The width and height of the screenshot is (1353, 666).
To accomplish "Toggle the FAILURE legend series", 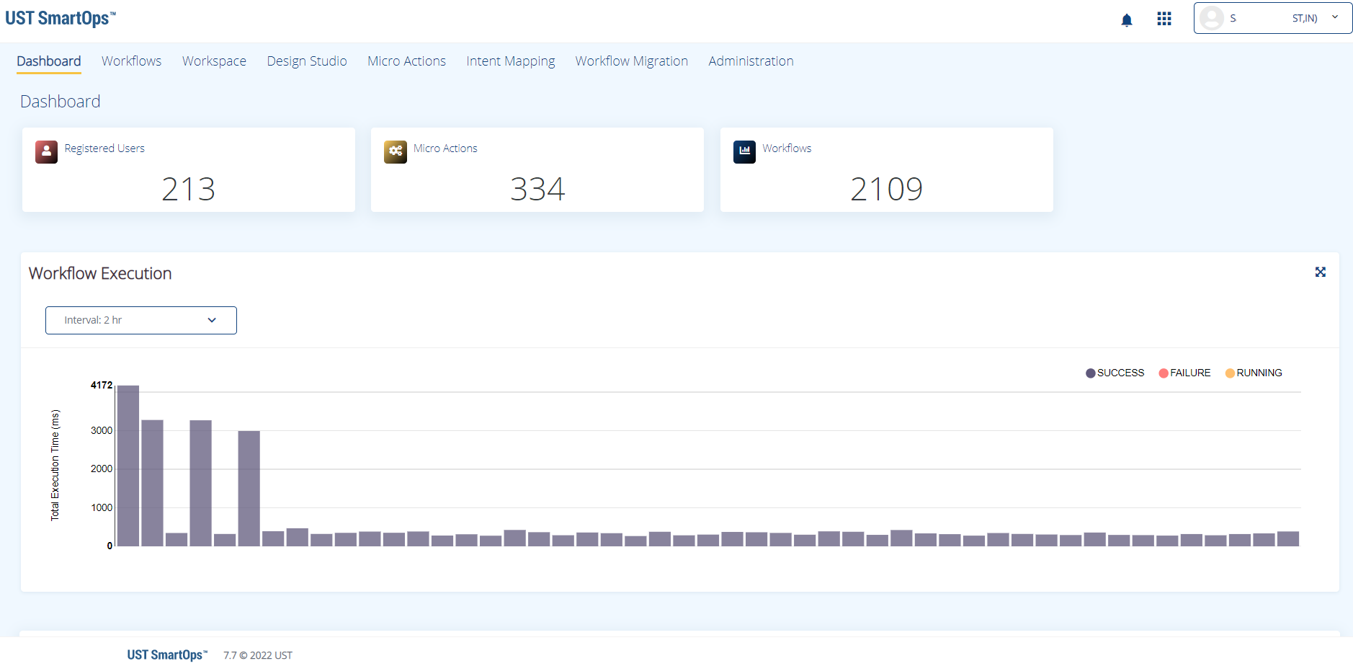I will click(x=1185, y=373).
